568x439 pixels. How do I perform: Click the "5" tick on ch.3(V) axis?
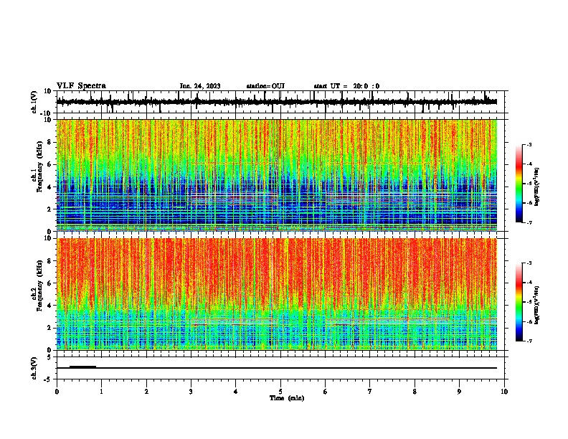(x=49, y=357)
